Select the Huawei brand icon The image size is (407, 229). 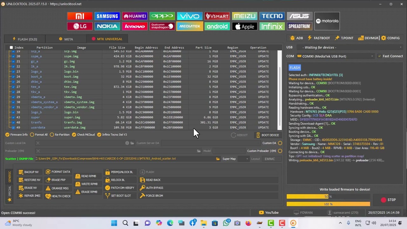tap(135, 16)
